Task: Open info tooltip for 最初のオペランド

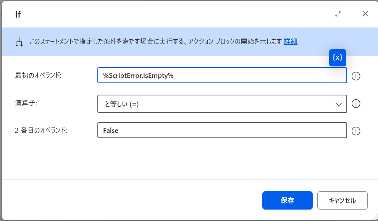Action: click(x=356, y=76)
